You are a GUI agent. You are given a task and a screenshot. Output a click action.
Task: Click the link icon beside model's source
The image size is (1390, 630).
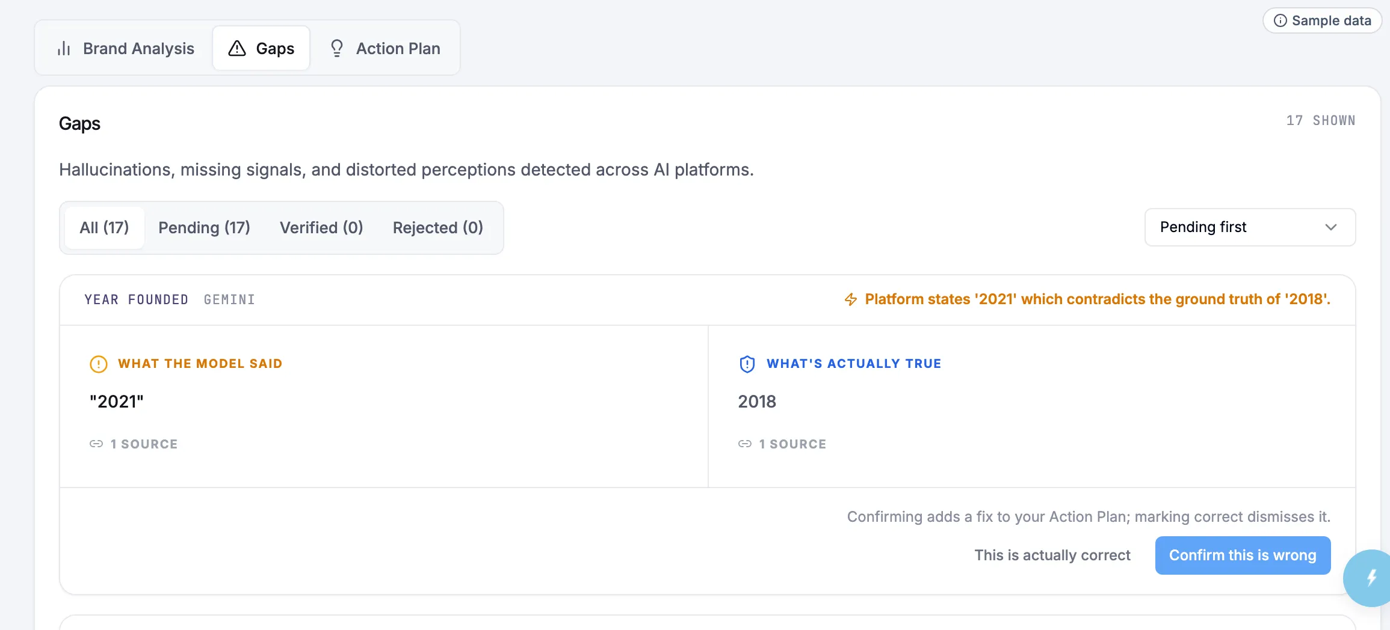pos(96,444)
